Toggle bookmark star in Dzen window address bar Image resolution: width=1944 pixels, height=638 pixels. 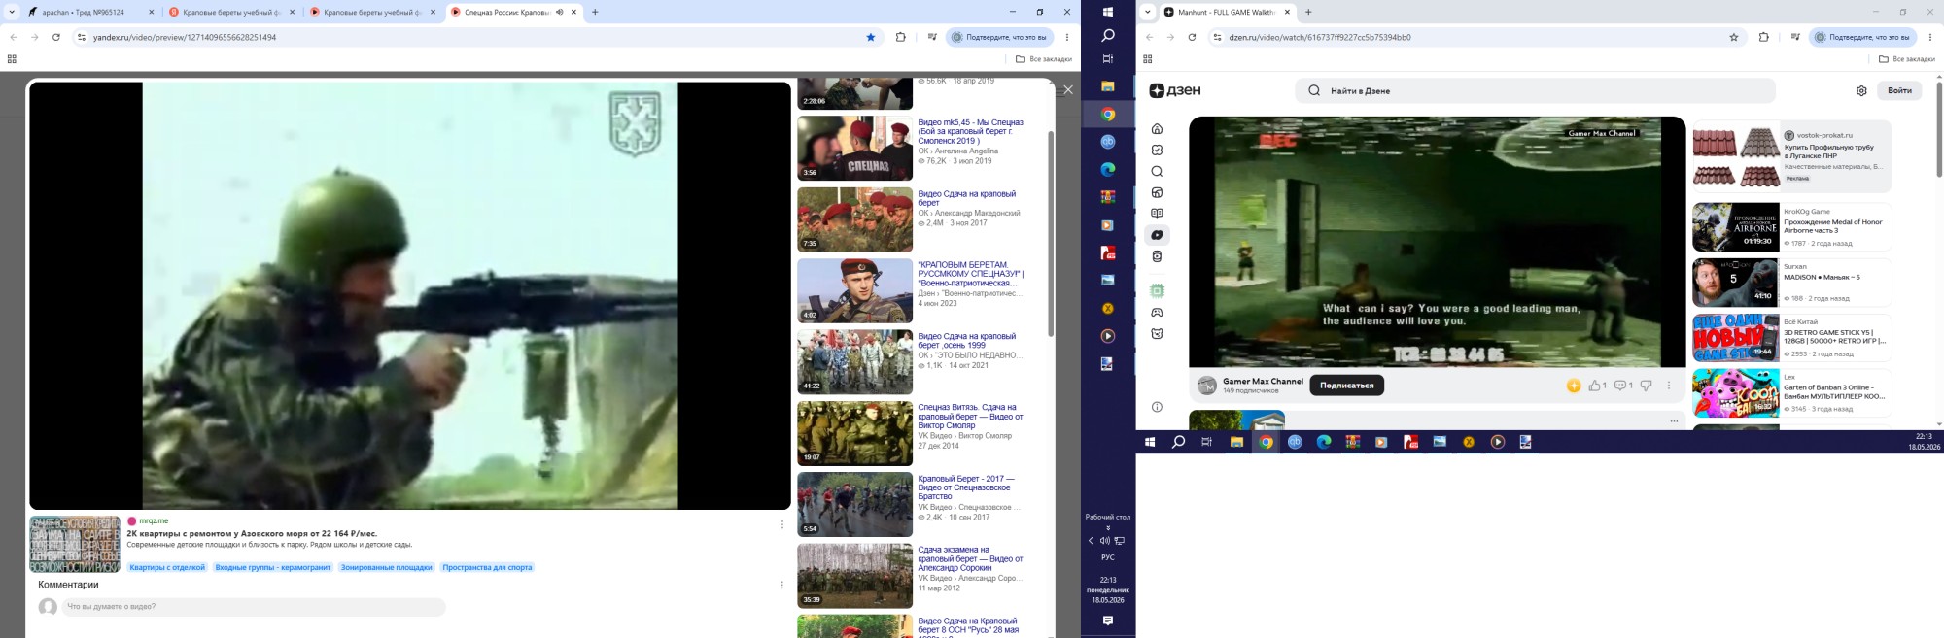point(1733,37)
